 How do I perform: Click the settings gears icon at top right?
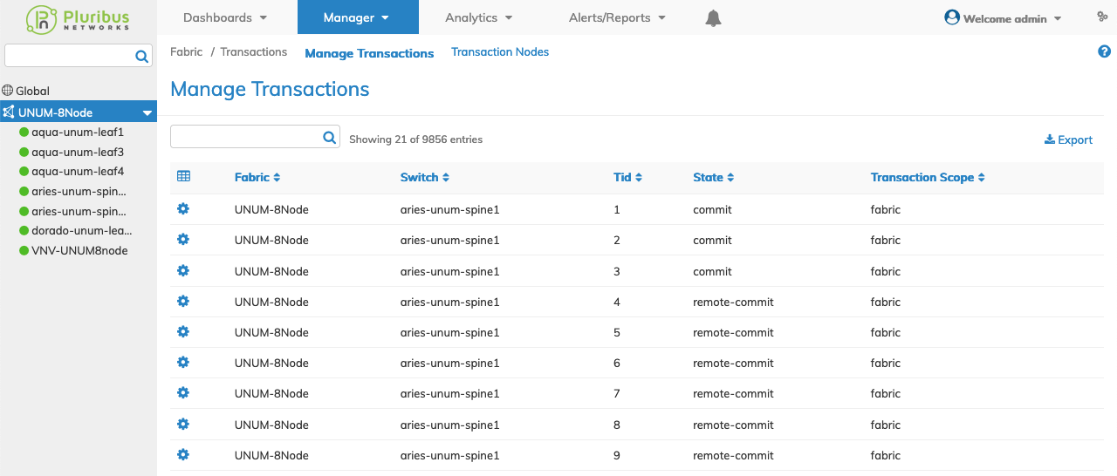tap(1102, 17)
